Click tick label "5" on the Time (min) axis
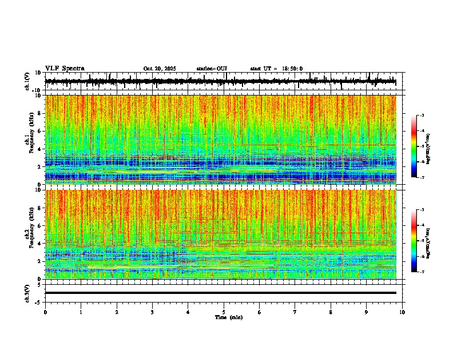 click(224, 312)
